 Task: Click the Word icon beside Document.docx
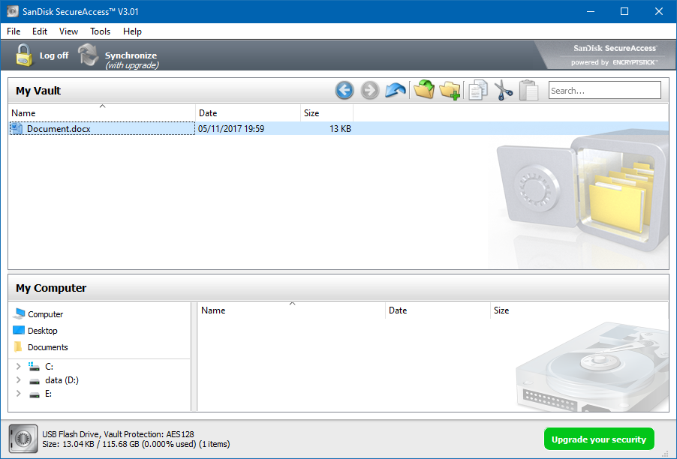[17, 128]
